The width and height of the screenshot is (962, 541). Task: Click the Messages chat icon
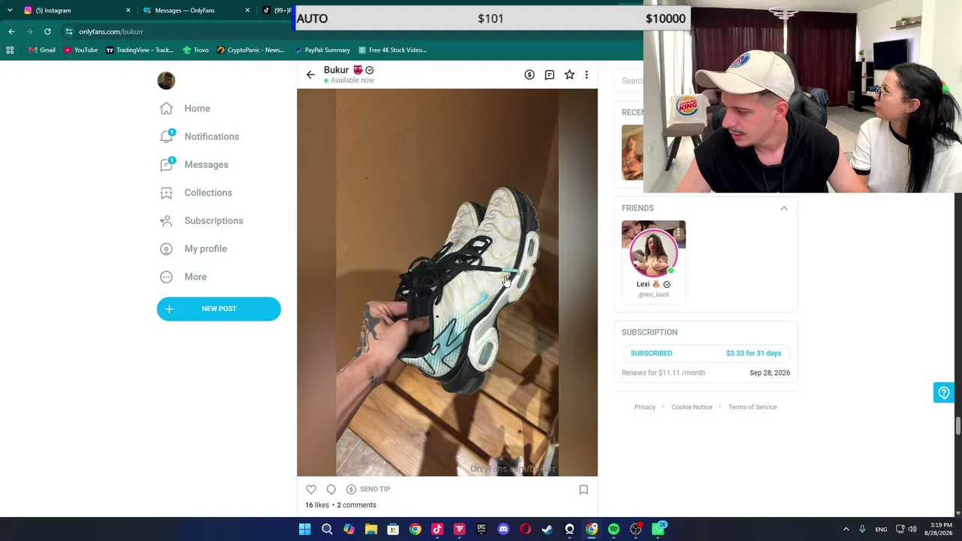coord(166,165)
